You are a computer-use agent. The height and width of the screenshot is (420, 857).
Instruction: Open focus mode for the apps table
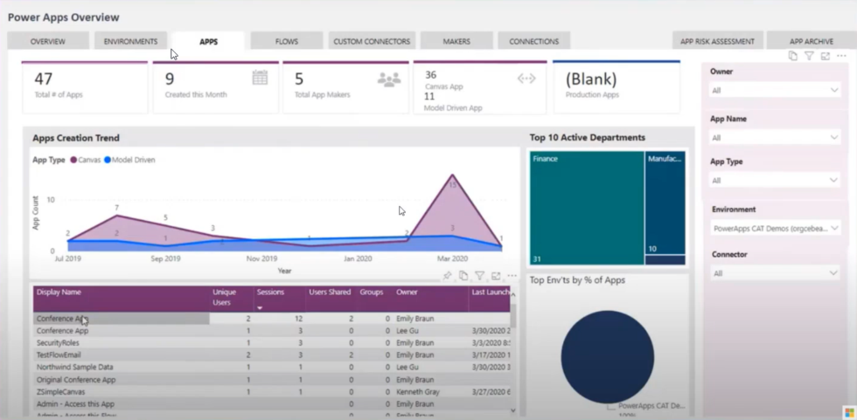496,276
